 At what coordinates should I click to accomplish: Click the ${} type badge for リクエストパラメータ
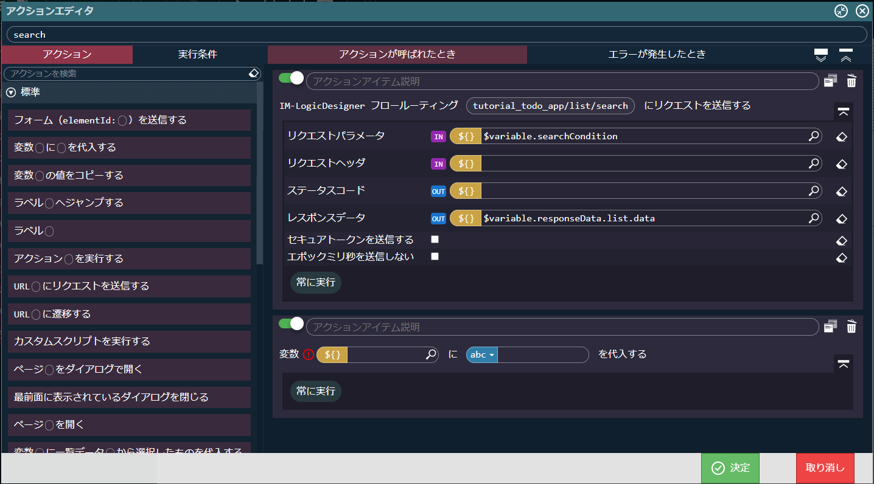tap(466, 136)
